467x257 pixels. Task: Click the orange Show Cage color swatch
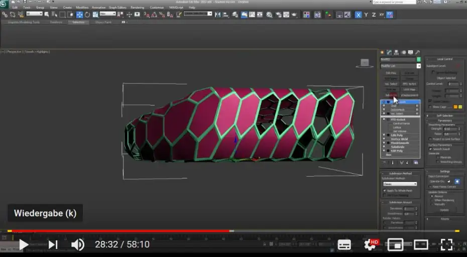tap(455, 107)
